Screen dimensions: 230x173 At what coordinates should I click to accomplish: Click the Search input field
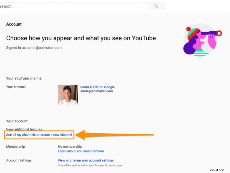[x=72, y=6]
